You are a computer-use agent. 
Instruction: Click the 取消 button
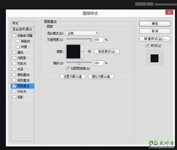click(155, 31)
